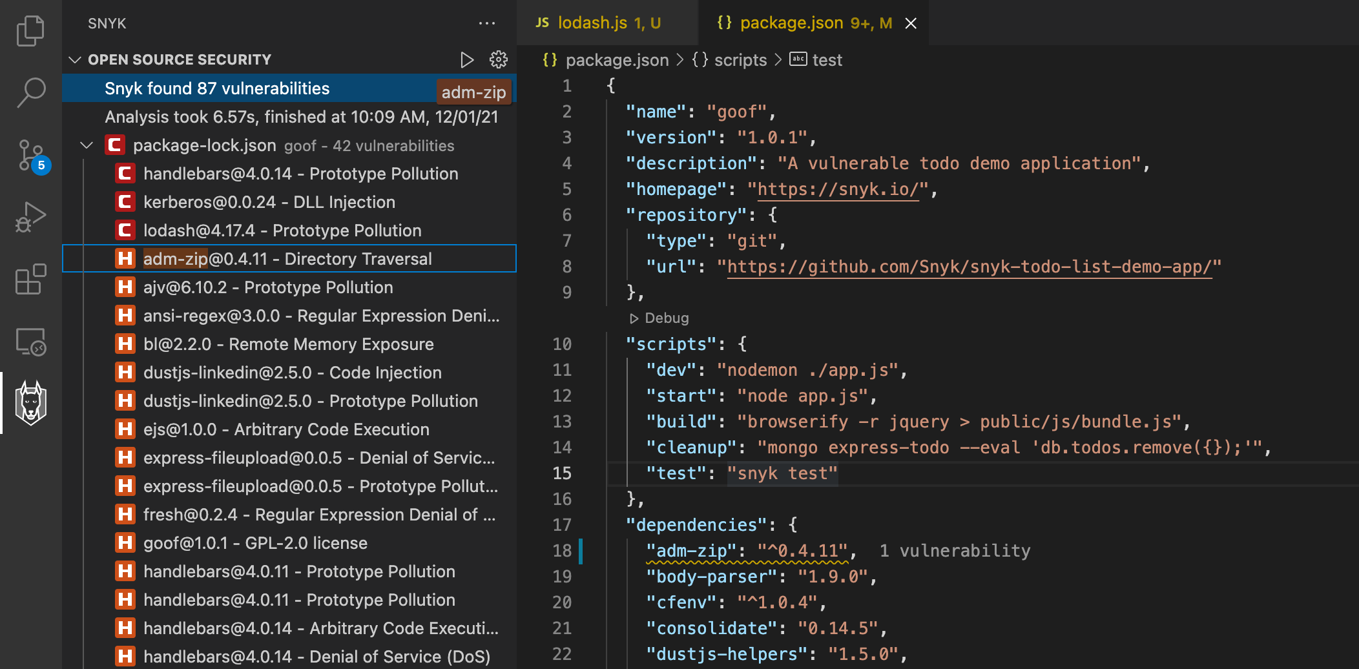Select ansi-regex@3.0.0 Regular Expression item

[289, 316]
